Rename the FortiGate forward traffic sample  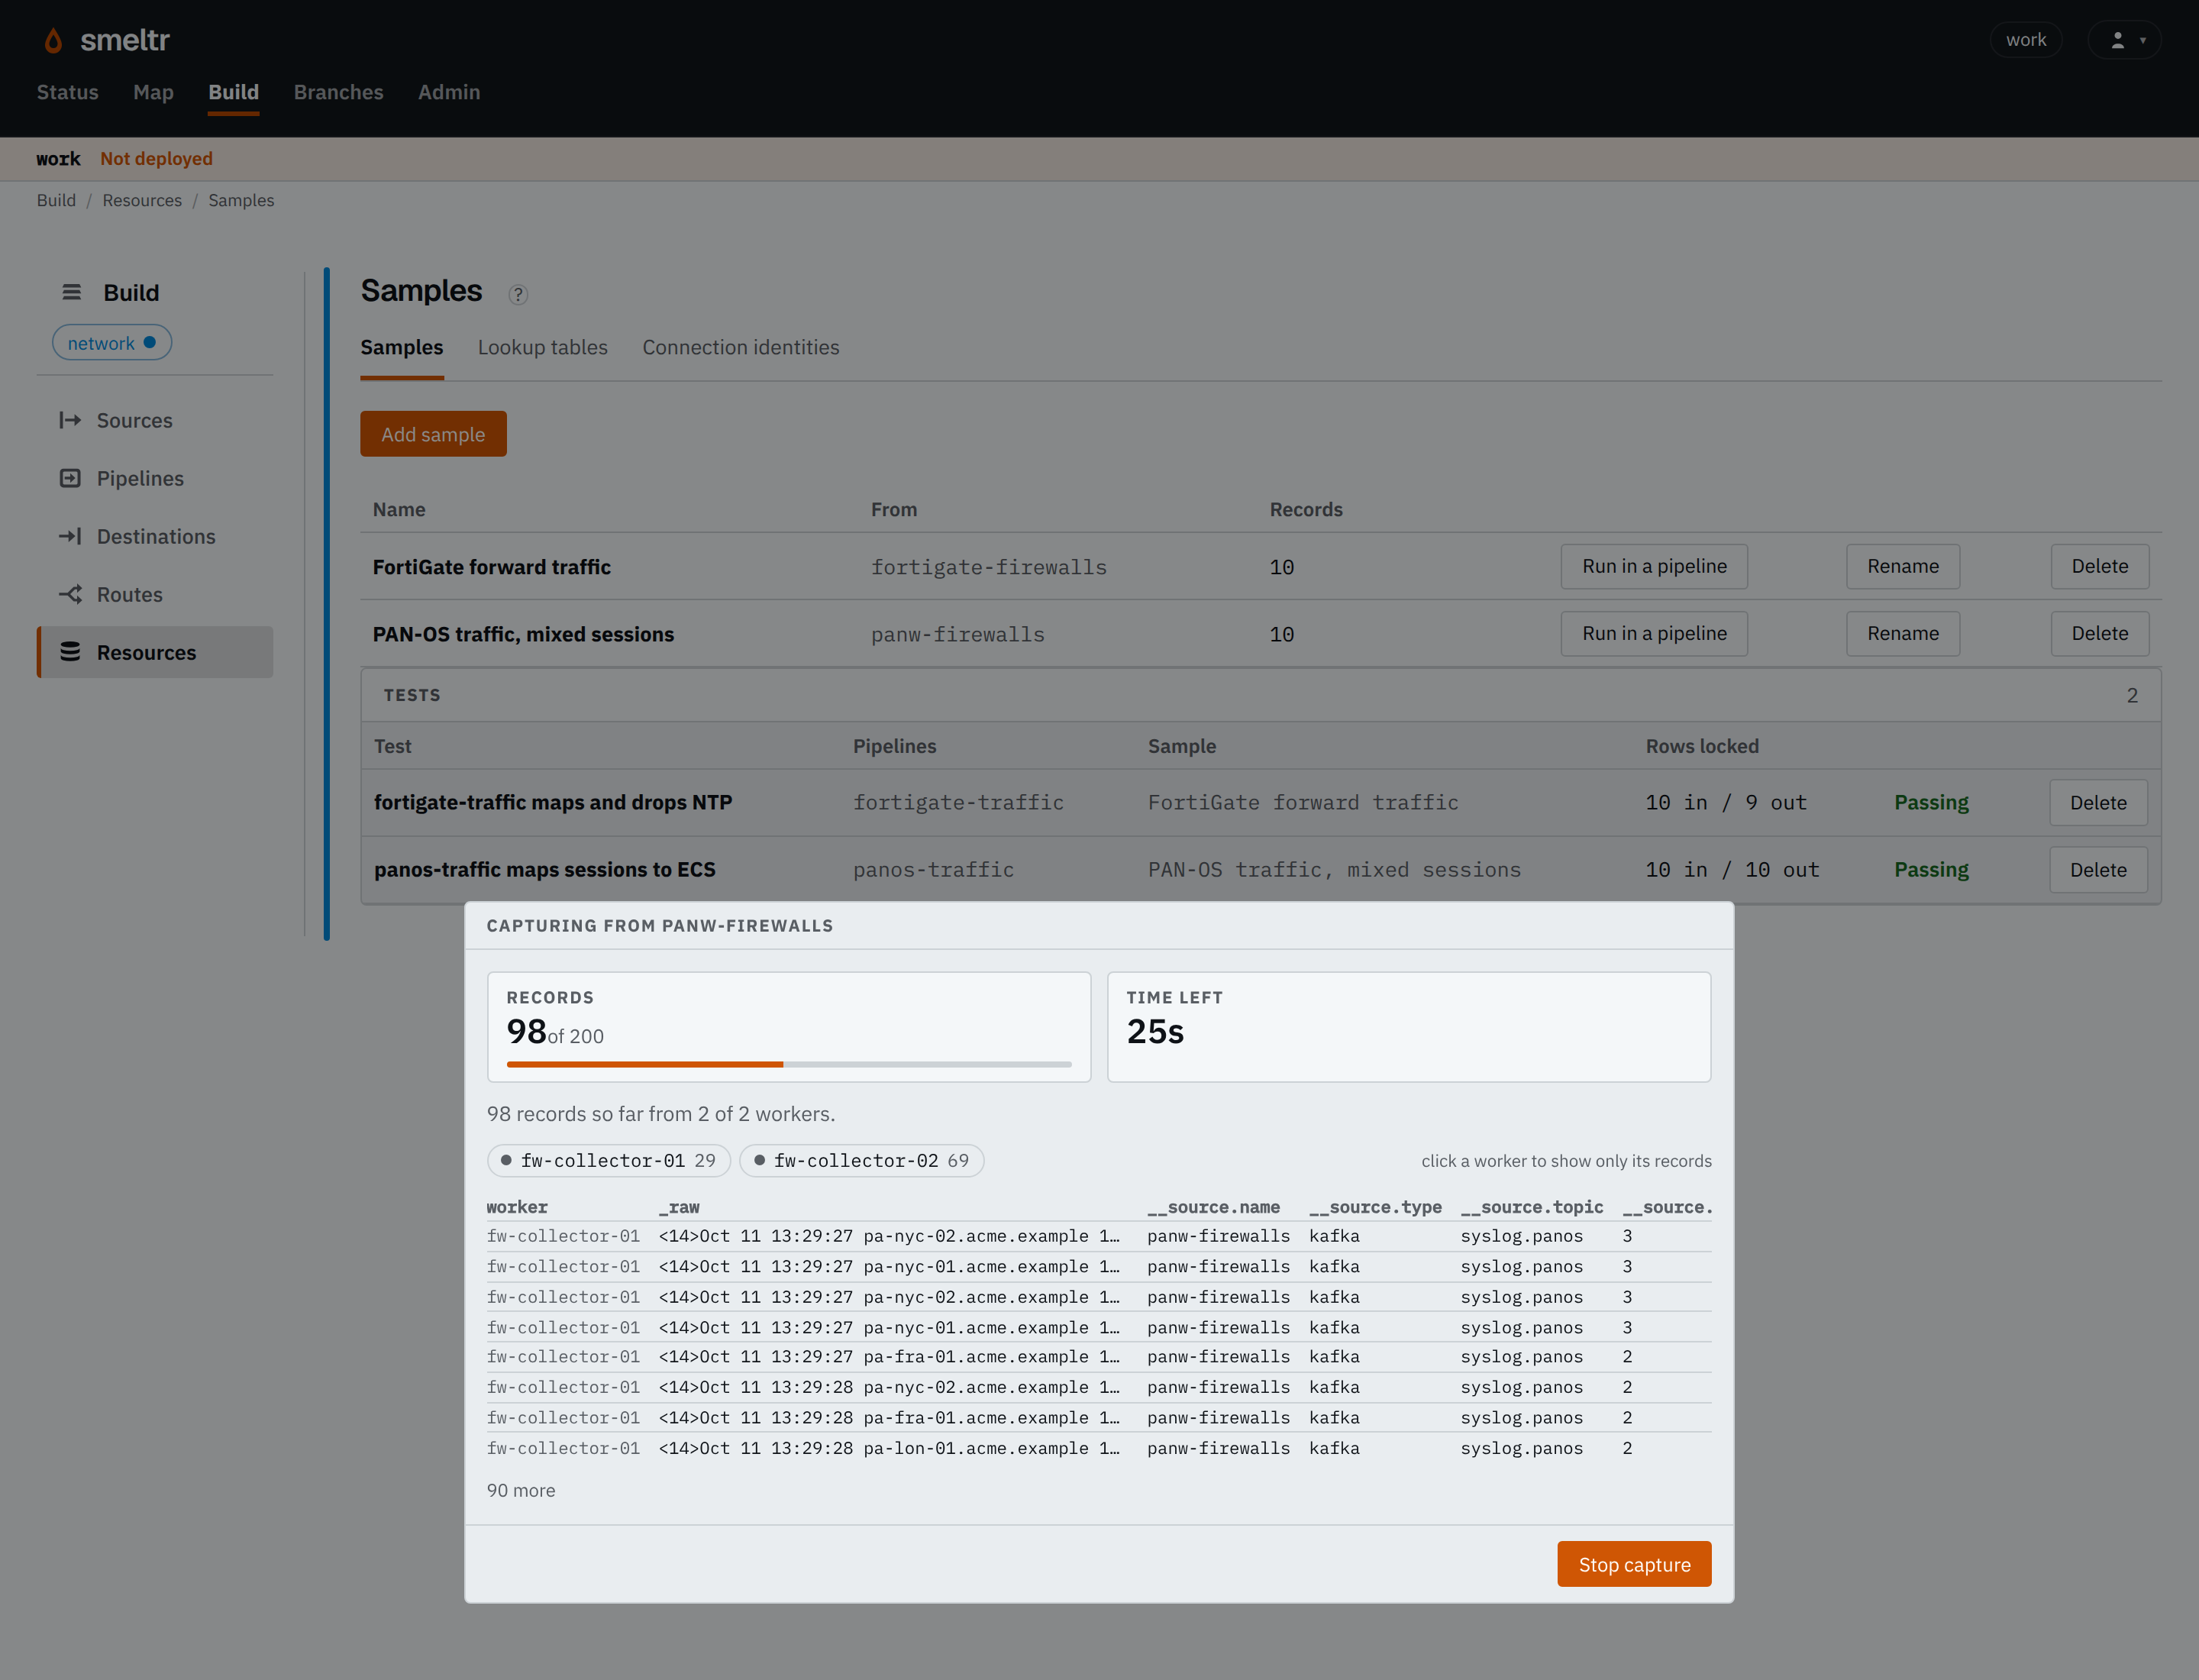(1902, 566)
